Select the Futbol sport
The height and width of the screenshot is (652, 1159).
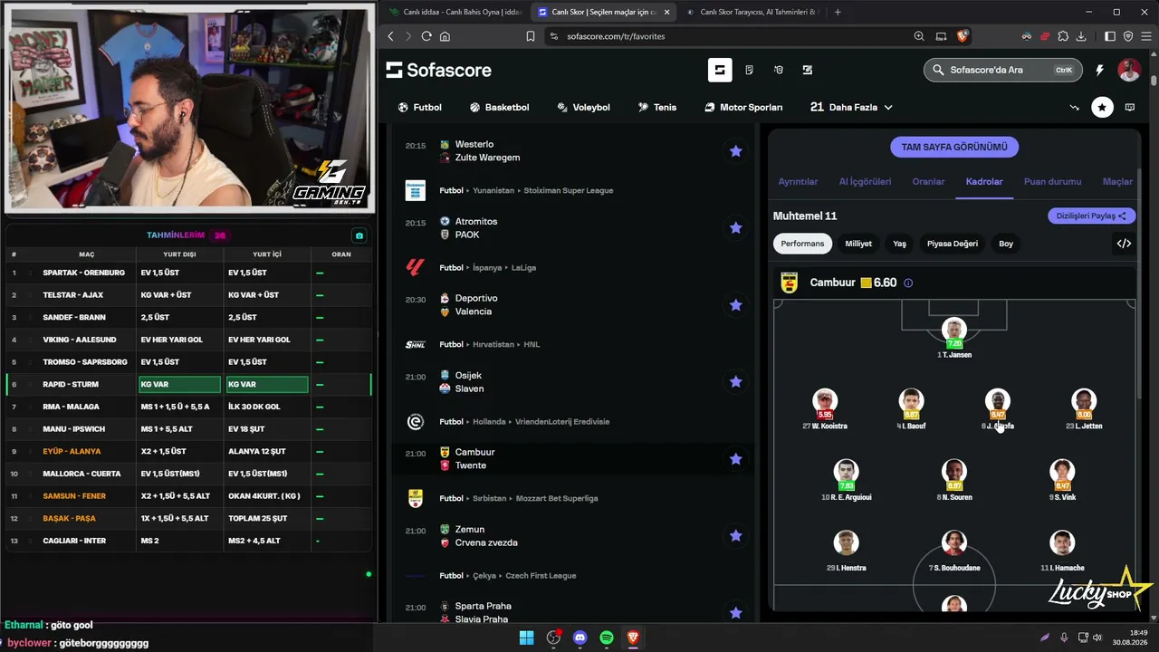click(419, 107)
